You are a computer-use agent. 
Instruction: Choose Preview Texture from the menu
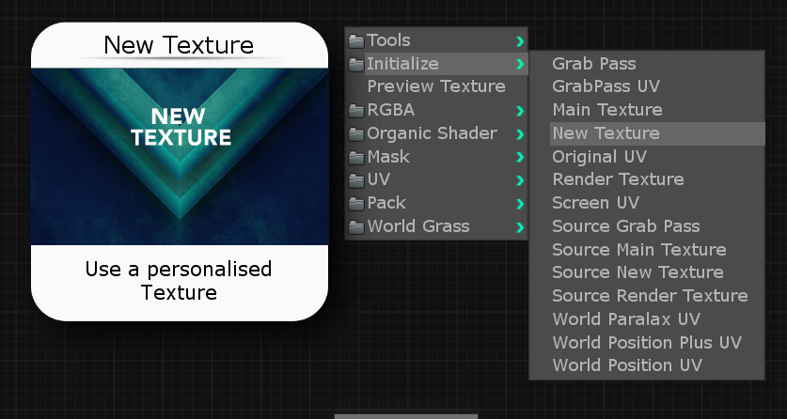point(436,86)
